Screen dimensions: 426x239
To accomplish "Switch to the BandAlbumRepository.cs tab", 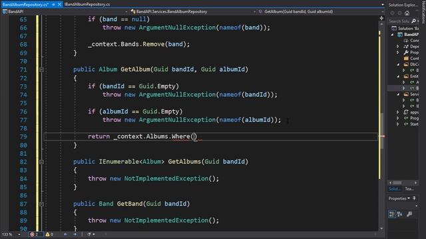I will point(25,5).
